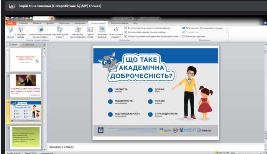The width and height of the screenshot is (267, 154).
Task: Switch to the 'Структура' outline tab
Action: tap(28, 45)
